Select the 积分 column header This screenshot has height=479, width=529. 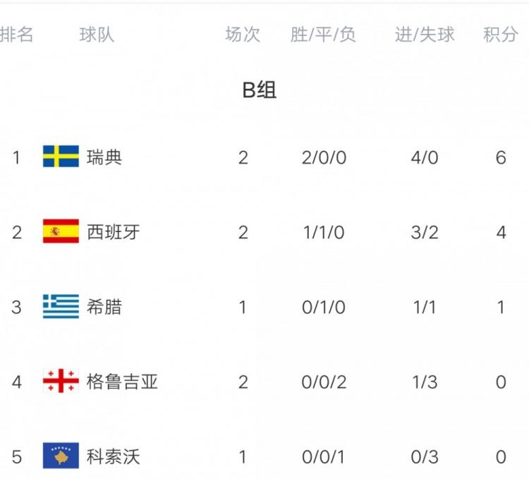pyautogui.click(x=500, y=35)
